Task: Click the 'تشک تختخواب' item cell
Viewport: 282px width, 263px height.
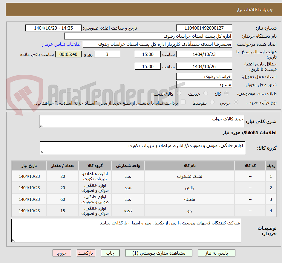Action: coord(190,176)
